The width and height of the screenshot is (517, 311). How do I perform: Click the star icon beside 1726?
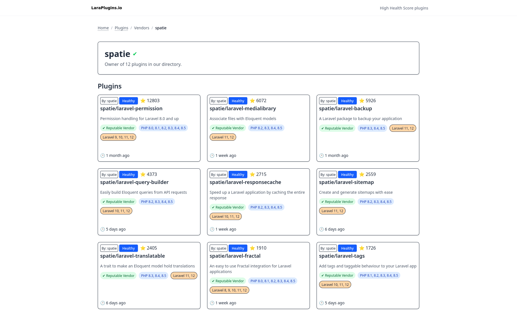pos(362,248)
